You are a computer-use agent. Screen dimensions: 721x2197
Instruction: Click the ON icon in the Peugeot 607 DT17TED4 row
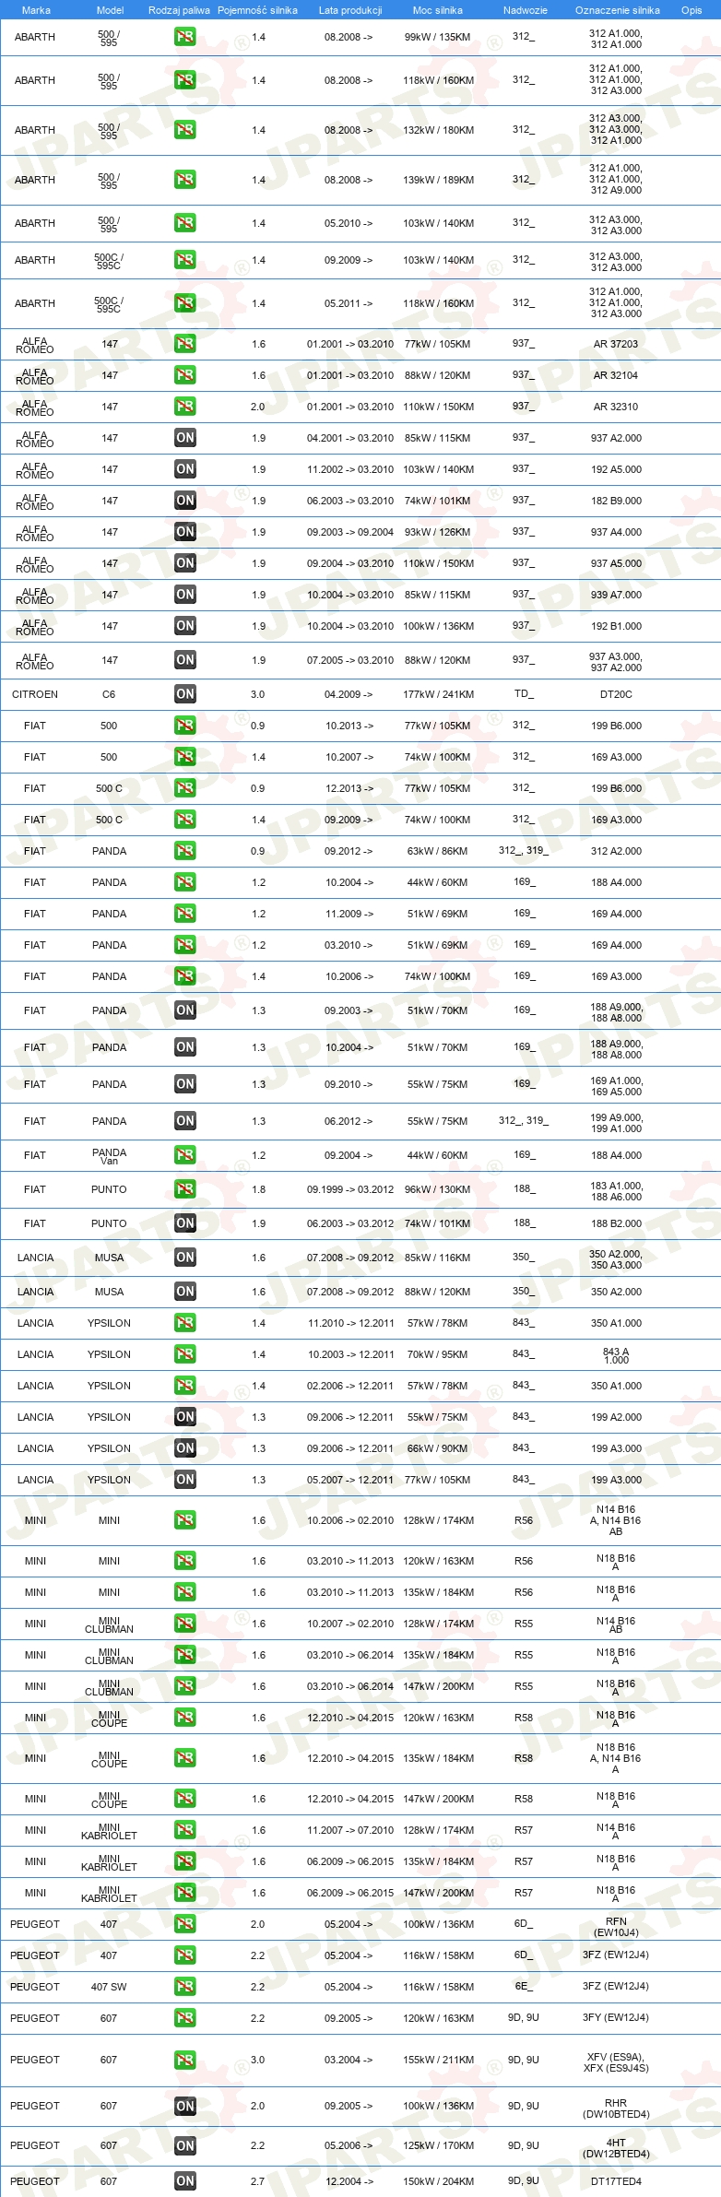coord(185,2181)
